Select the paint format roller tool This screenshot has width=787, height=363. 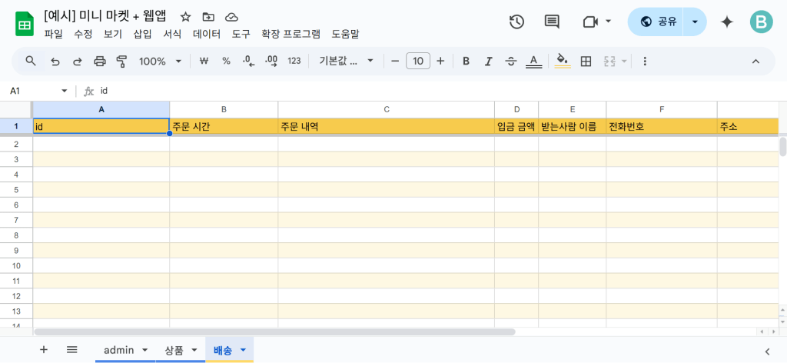[x=121, y=61]
